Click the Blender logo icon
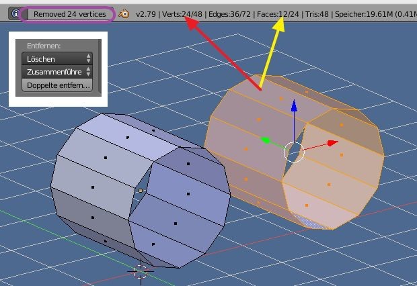Screen dimensions: 417x286 point(124,14)
